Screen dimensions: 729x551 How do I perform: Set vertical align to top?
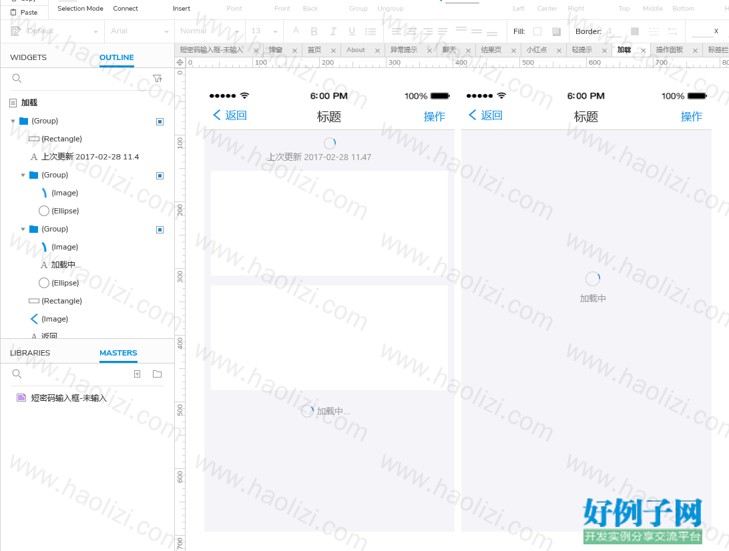pos(461,30)
